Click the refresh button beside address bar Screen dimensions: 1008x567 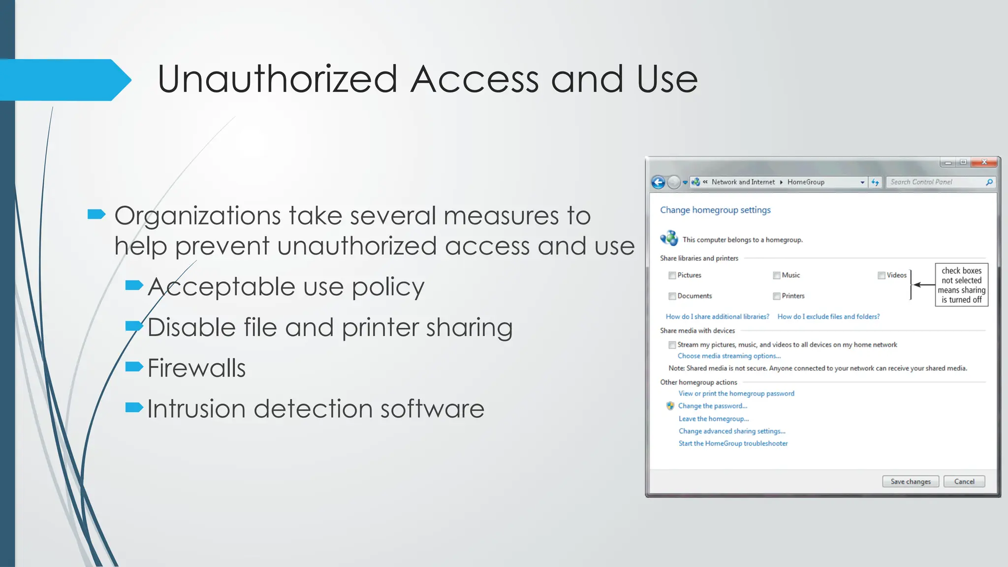pyautogui.click(x=875, y=182)
